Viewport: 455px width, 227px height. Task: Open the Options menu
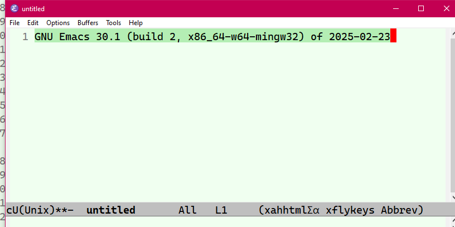point(58,23)
